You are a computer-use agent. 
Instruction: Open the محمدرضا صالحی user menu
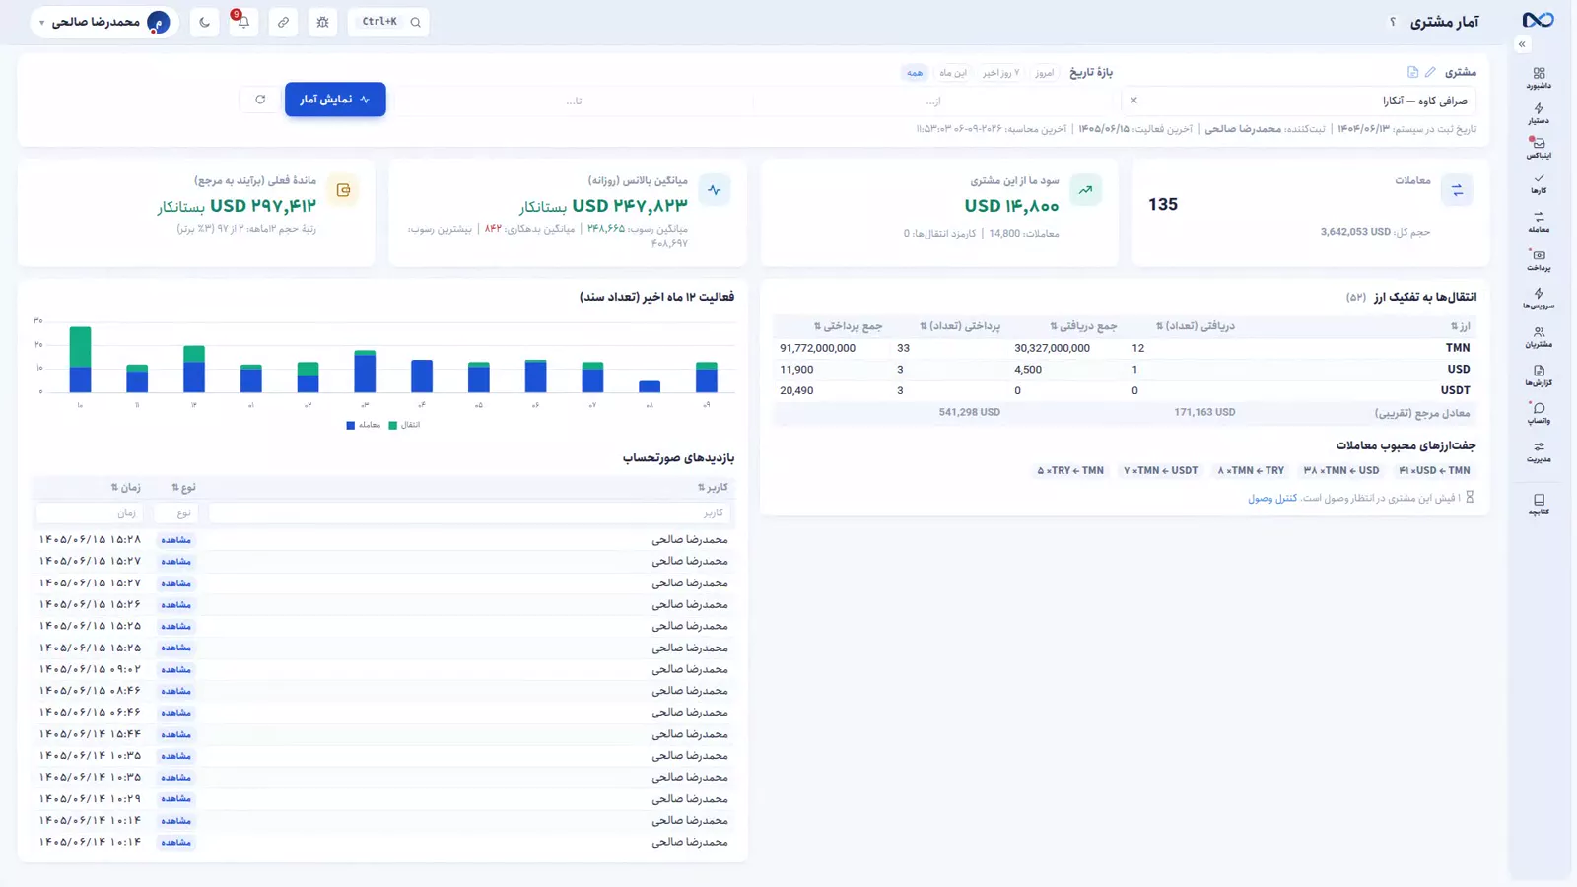tap(104, 22)
